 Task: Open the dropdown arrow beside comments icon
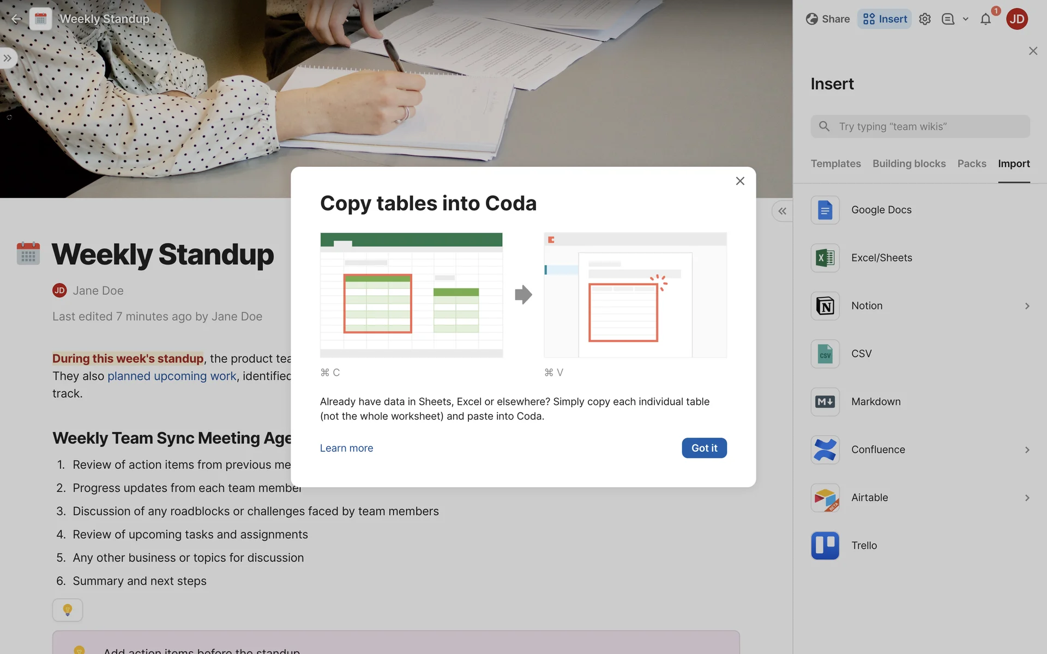[x=965, y=19]
